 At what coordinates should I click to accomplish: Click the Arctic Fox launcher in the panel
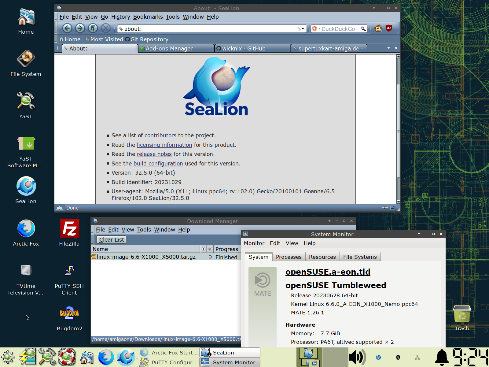pos(106,357)
